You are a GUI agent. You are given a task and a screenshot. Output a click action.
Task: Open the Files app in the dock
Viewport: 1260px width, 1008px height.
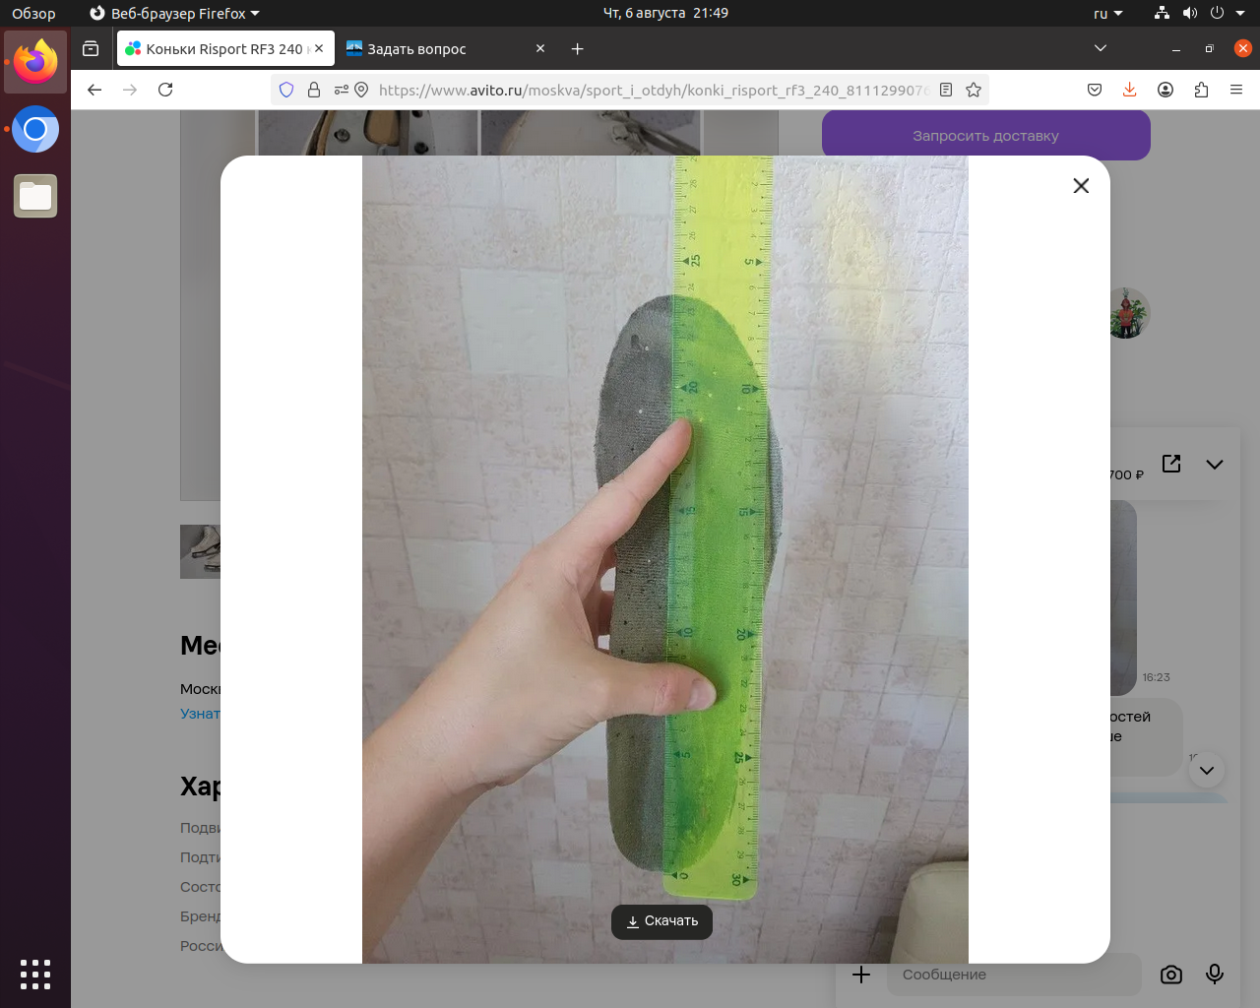[35, 196]
